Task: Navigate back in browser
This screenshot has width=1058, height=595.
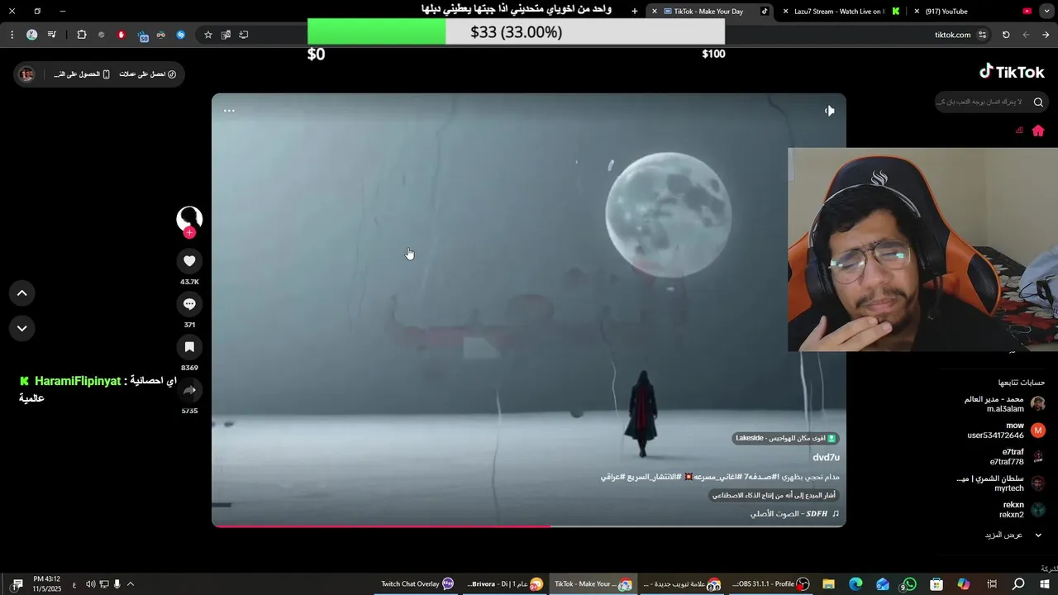Action: click(x=1026, y=35)
